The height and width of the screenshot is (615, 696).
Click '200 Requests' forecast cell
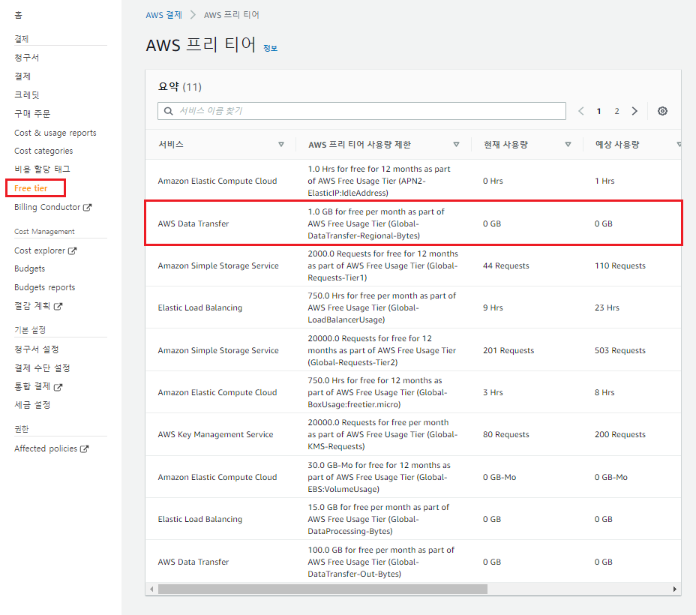(620, 434)
